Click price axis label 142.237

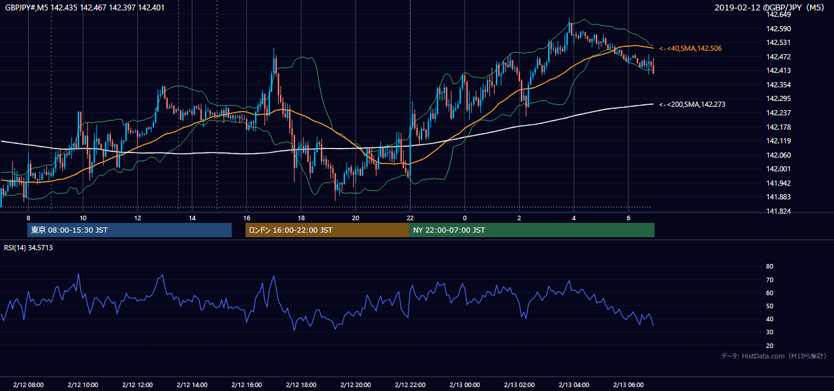(x=778, y=113)
